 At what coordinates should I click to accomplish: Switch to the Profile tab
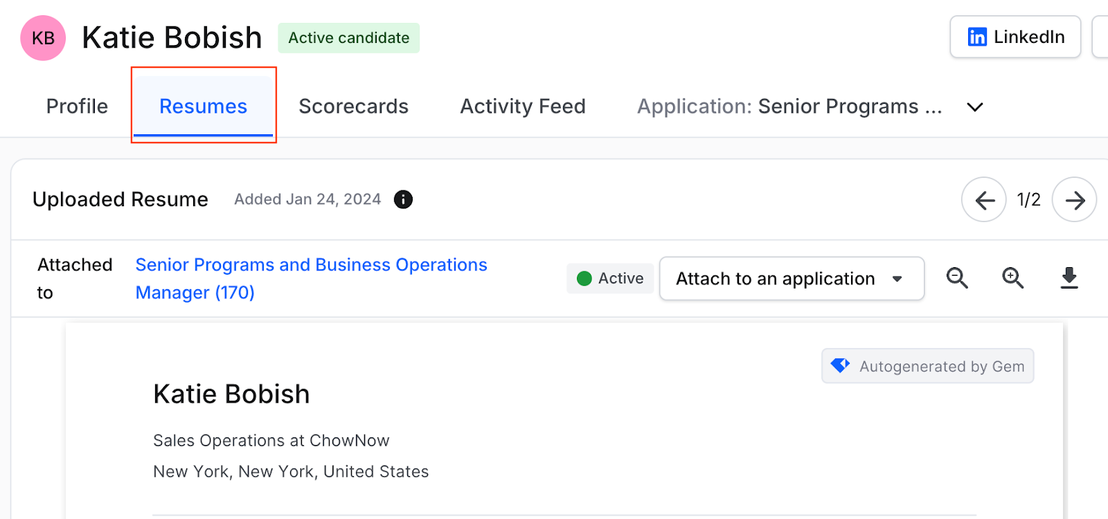(77, 107)
